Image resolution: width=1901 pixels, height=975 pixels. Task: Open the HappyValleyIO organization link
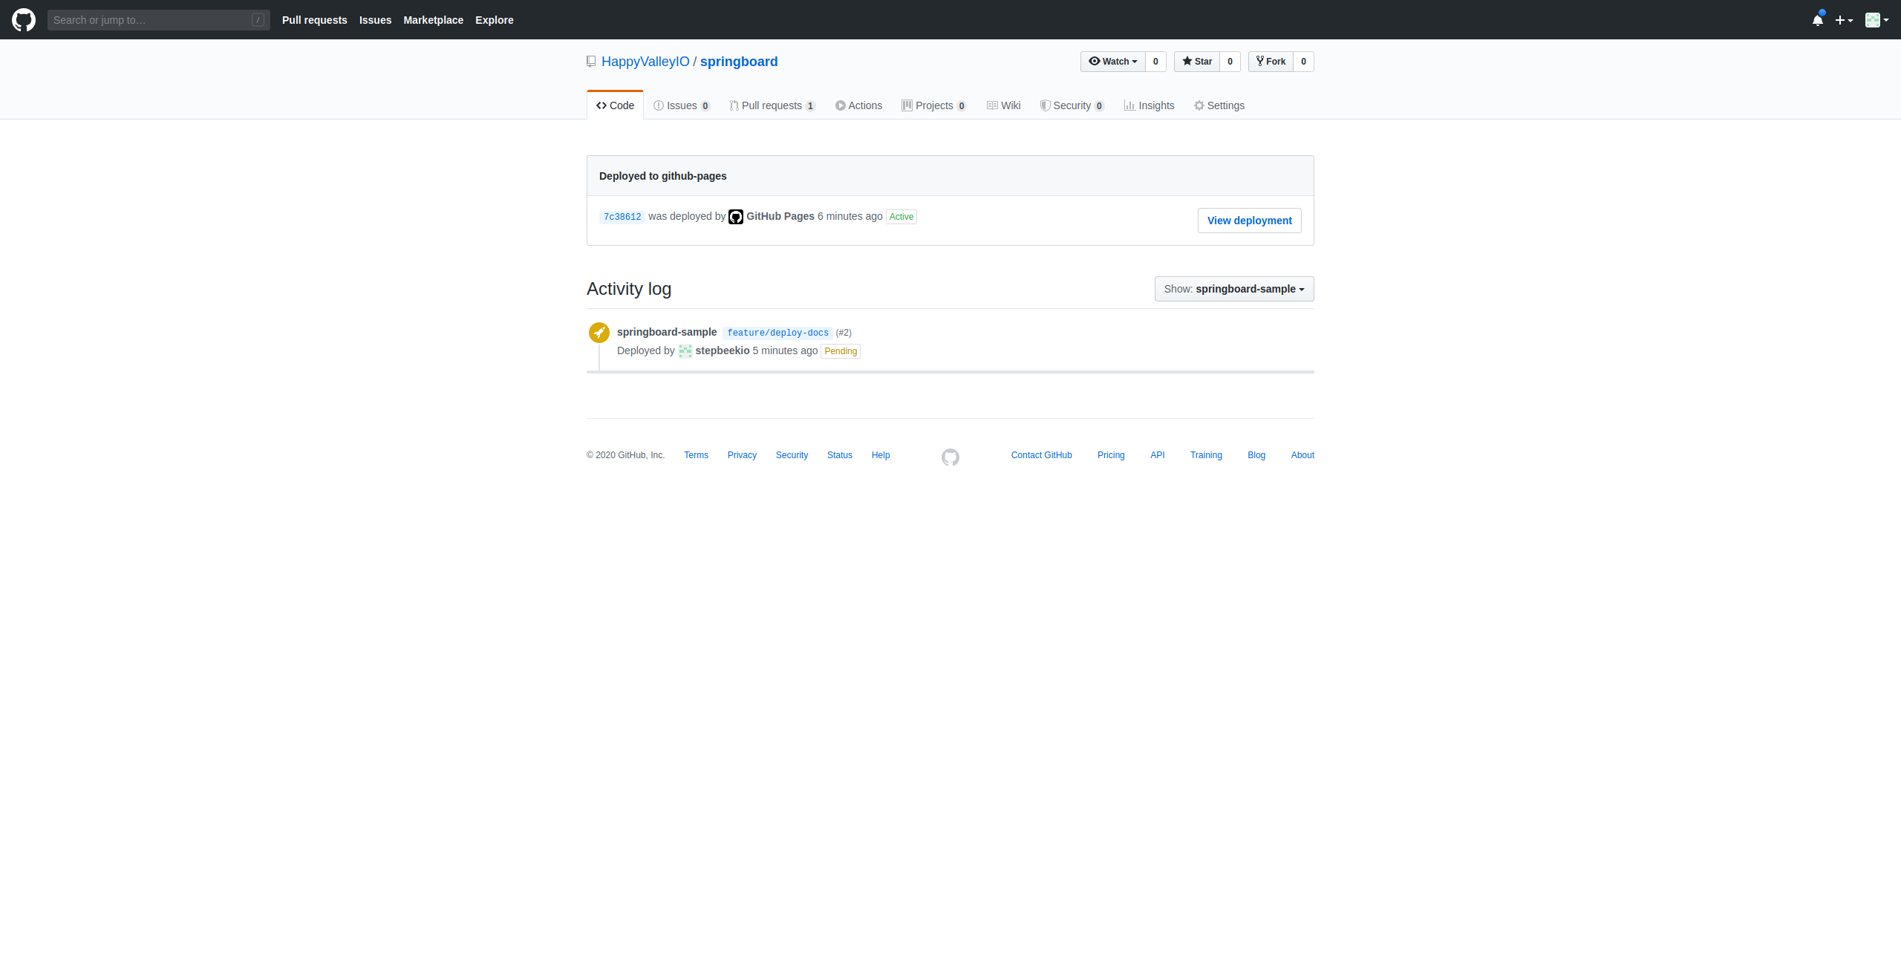[645, 62]
